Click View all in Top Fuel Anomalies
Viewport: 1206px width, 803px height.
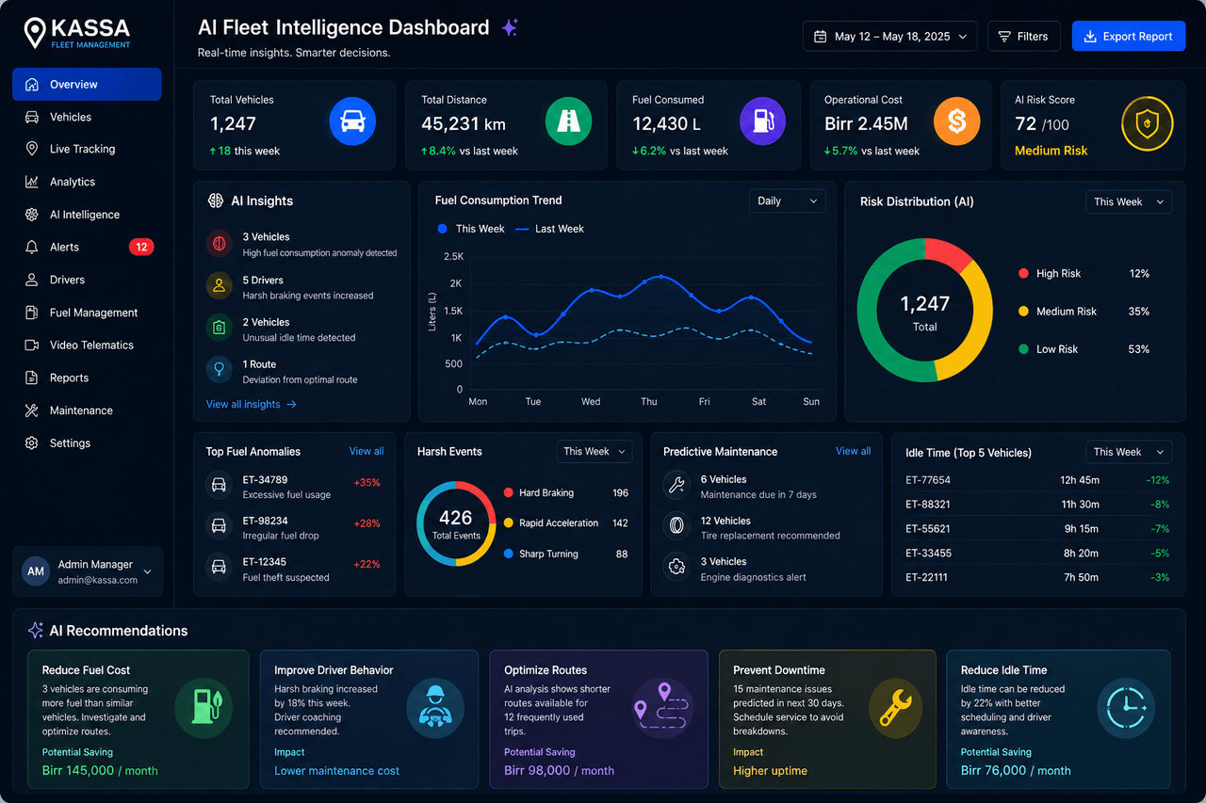click(x=367, y=451)
